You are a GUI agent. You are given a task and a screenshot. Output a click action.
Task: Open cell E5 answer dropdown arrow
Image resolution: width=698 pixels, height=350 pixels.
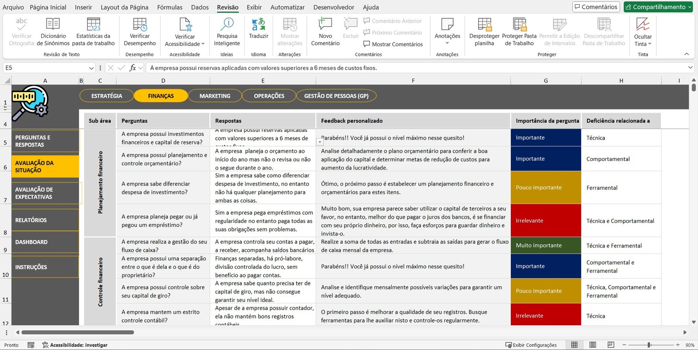click(x=320, y=142)
